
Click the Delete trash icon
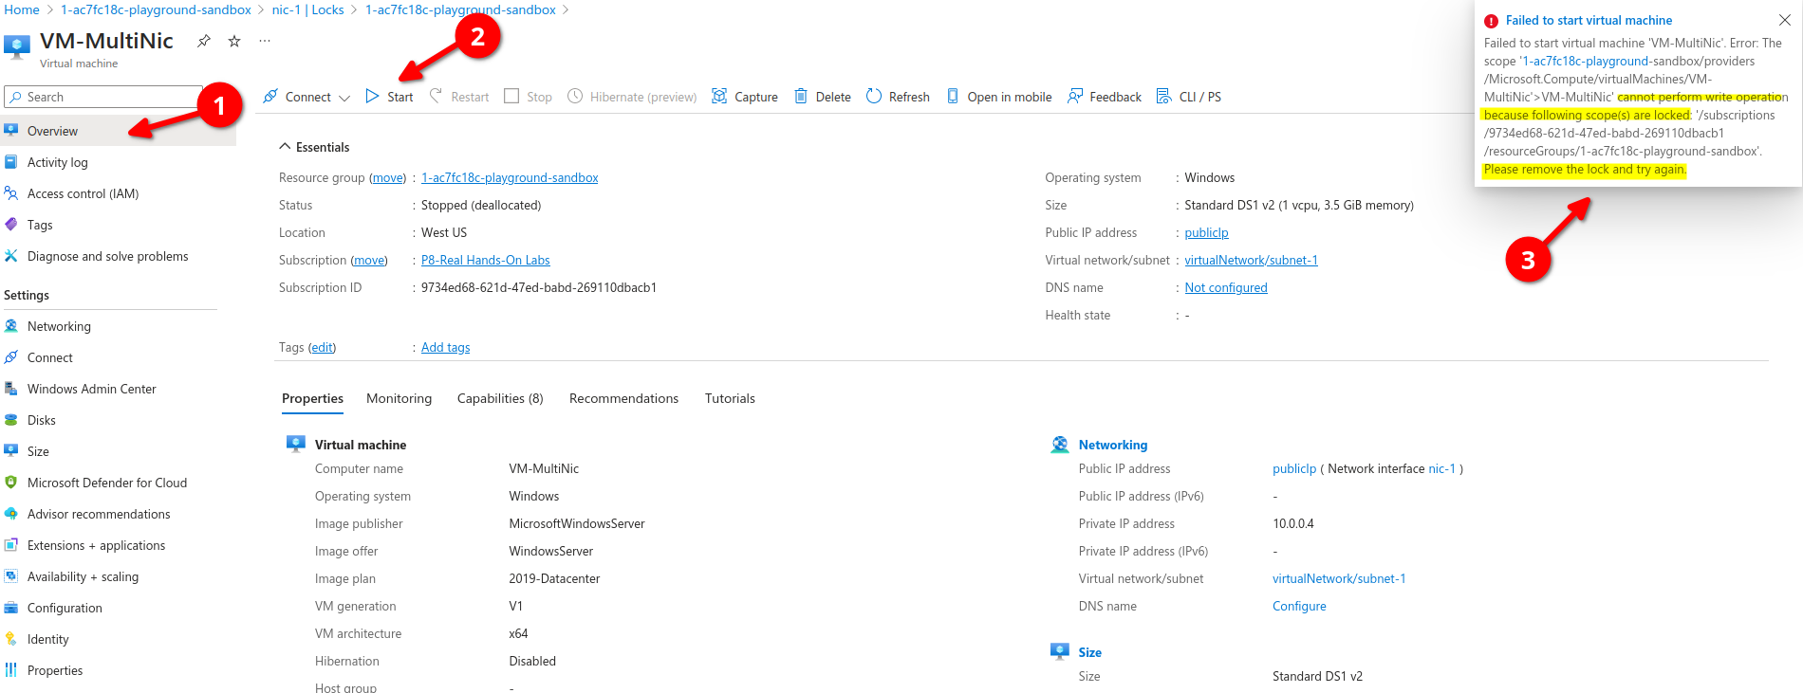(x=801, y=97)
